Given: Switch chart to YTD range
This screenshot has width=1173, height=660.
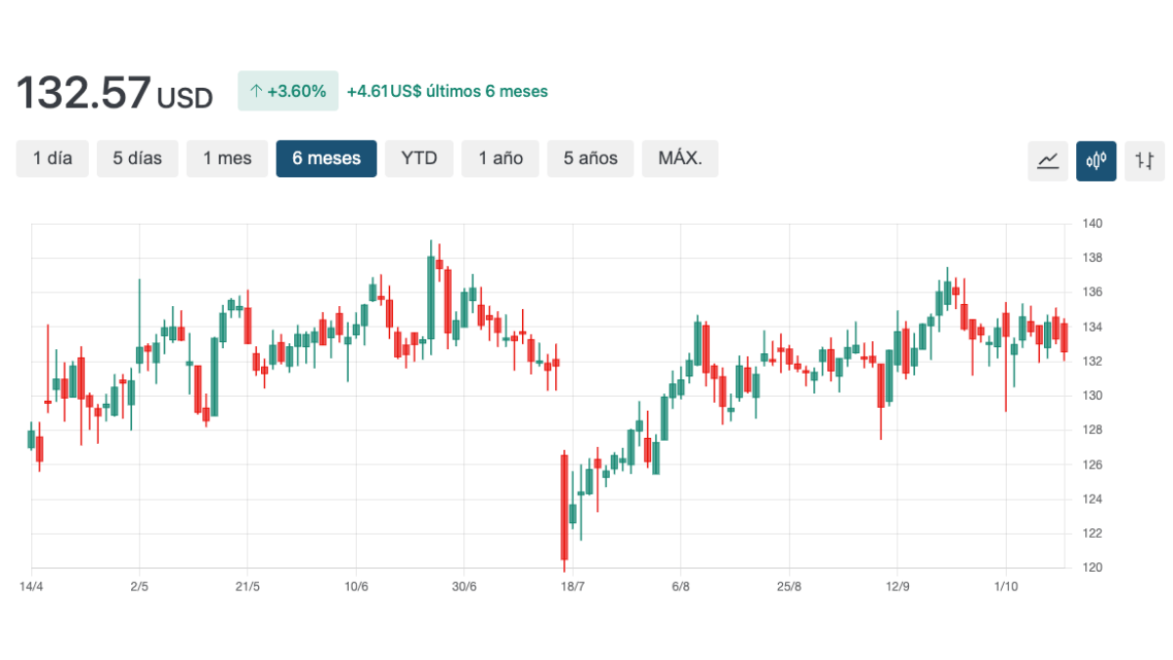Looking at the screenshot, I should point(419,158).
